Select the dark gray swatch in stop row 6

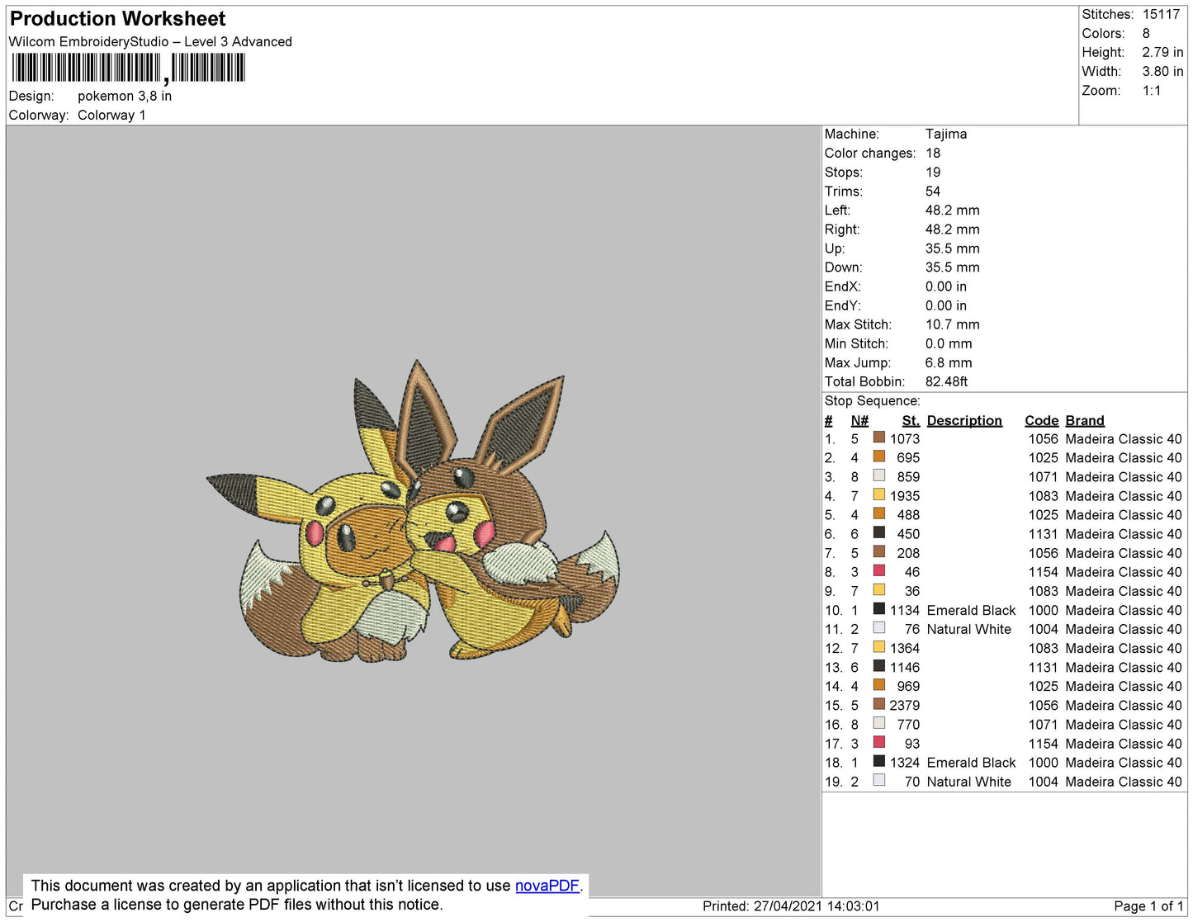coord(879,532)
